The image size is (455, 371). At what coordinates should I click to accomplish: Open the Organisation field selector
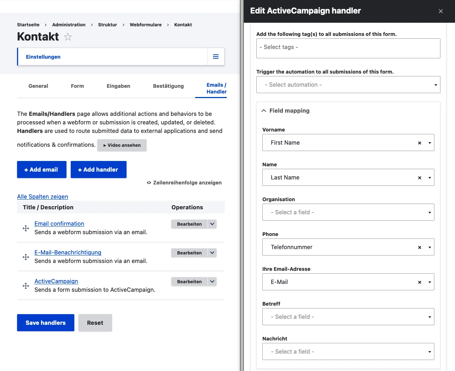coord(348,212)
